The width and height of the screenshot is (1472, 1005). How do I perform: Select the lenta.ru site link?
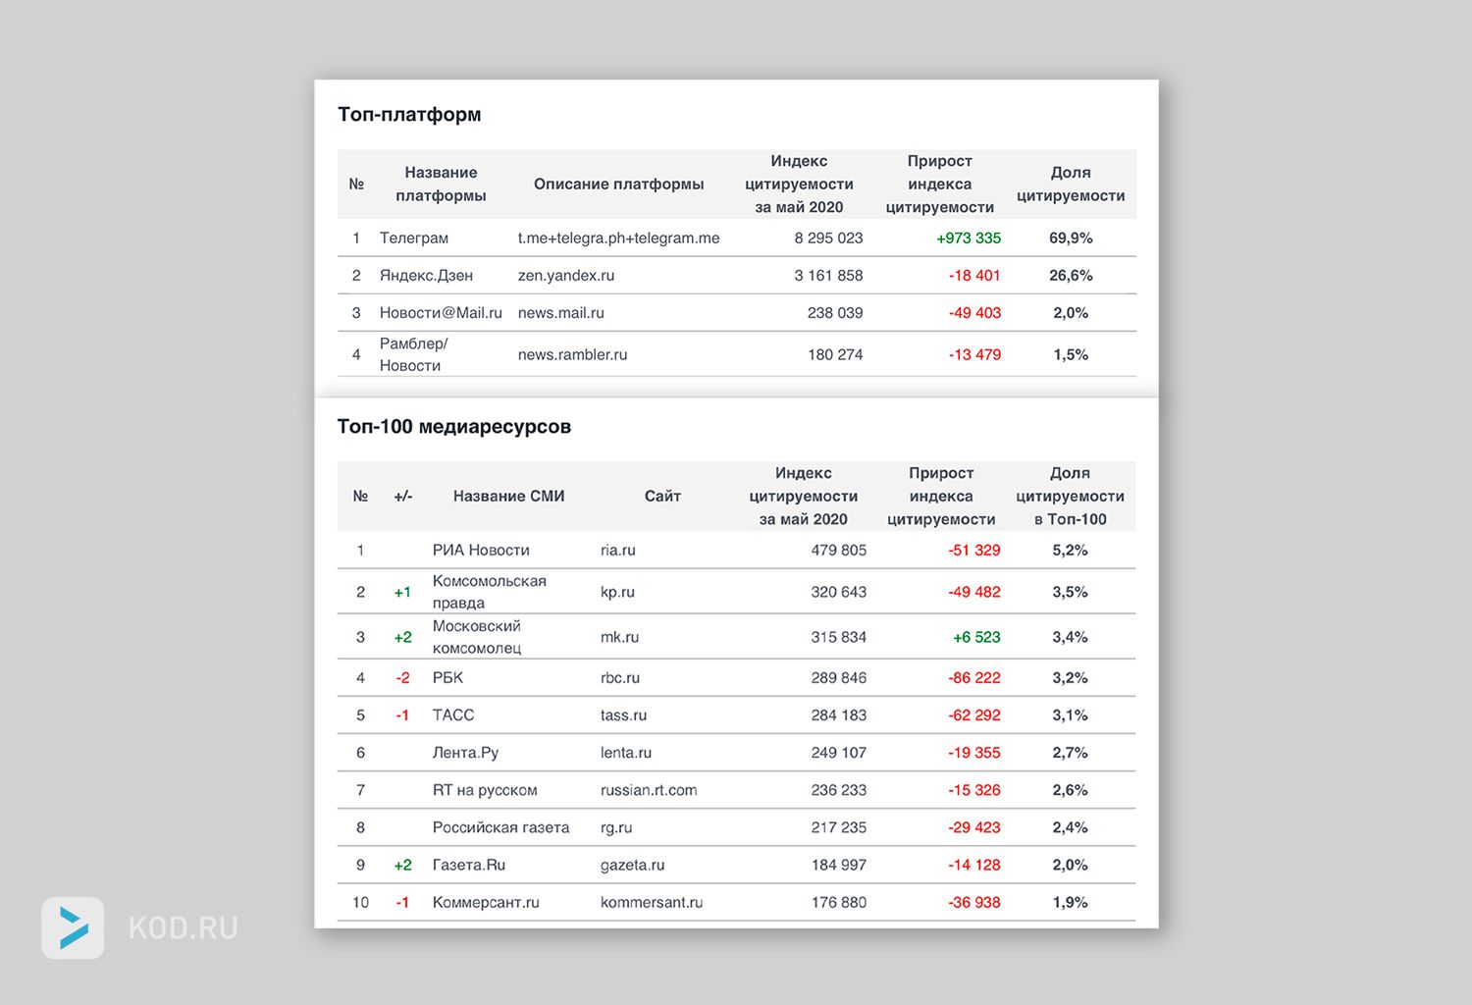click(x=625, y=753)
